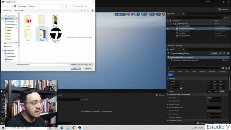Select VolumetricCloud in the Outliner
Screen dimensions: 231x130
pyautogui.click(x=184, y=36)
